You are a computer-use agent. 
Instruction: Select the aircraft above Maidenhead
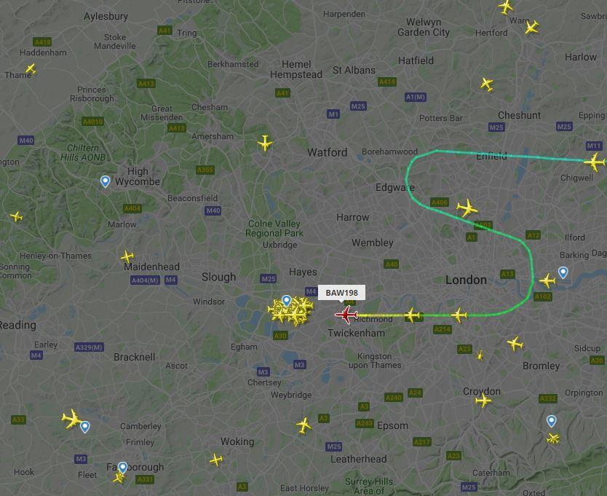click(x=127, y=256)
